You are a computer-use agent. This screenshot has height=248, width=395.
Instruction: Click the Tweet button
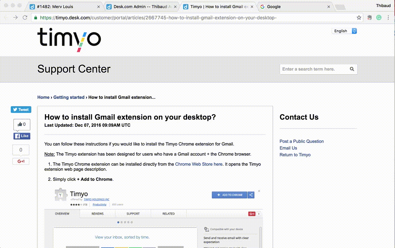point(21,110)
